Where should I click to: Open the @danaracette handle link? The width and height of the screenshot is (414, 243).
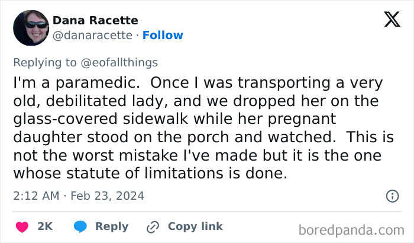coord(92,35)
